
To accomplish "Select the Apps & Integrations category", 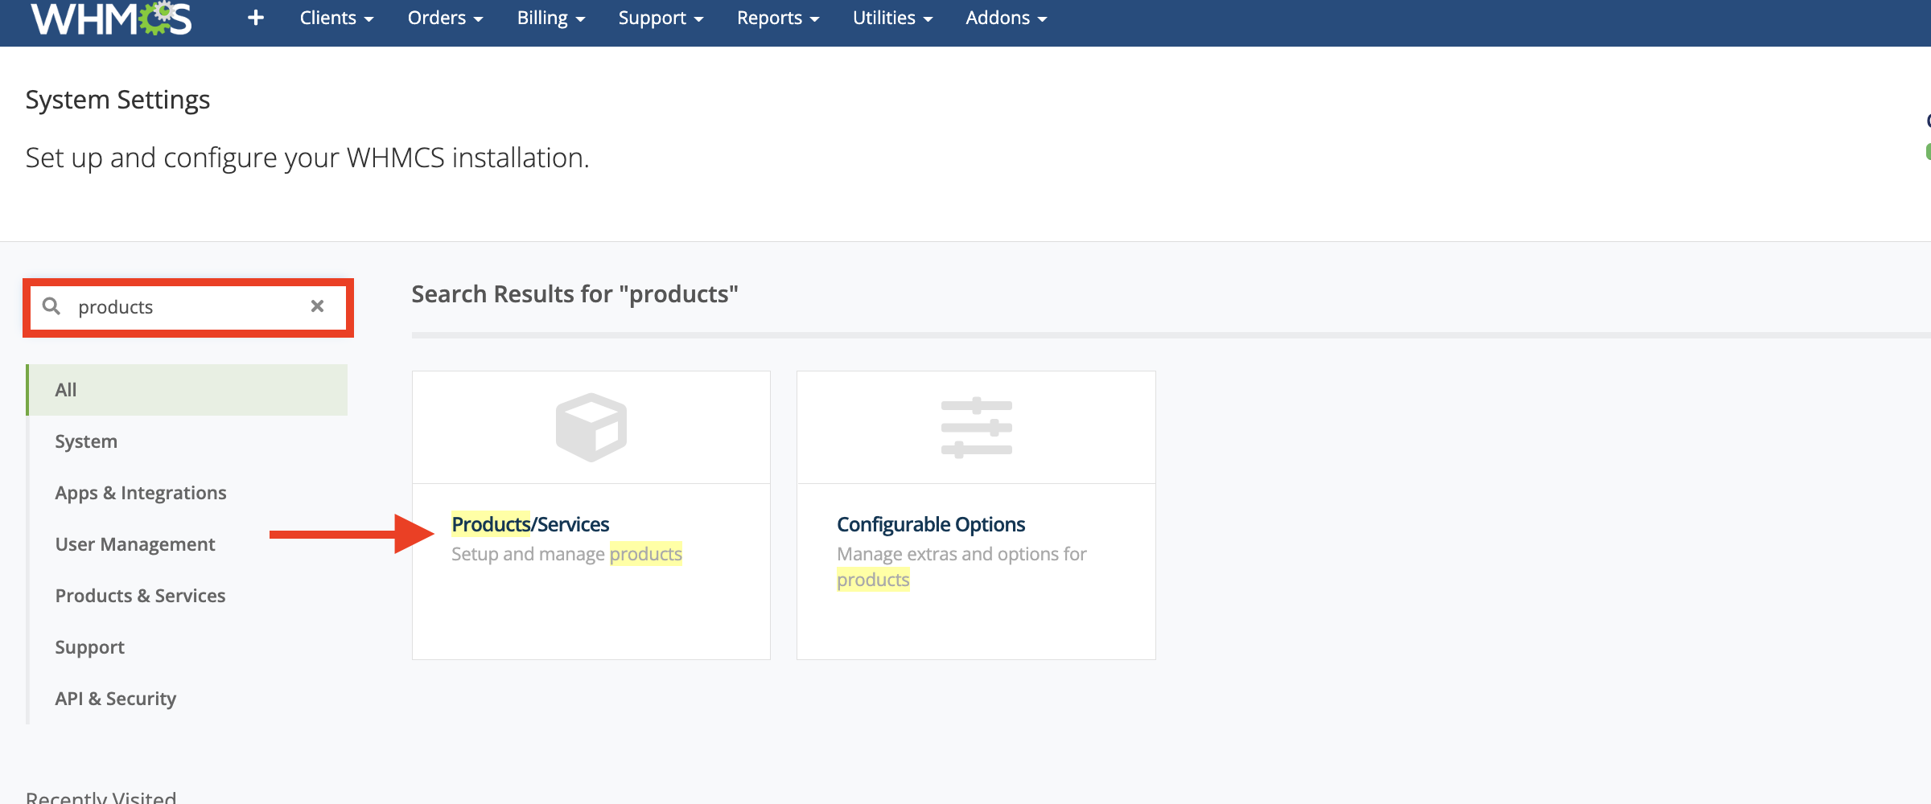I will click(x=188, y=493).
